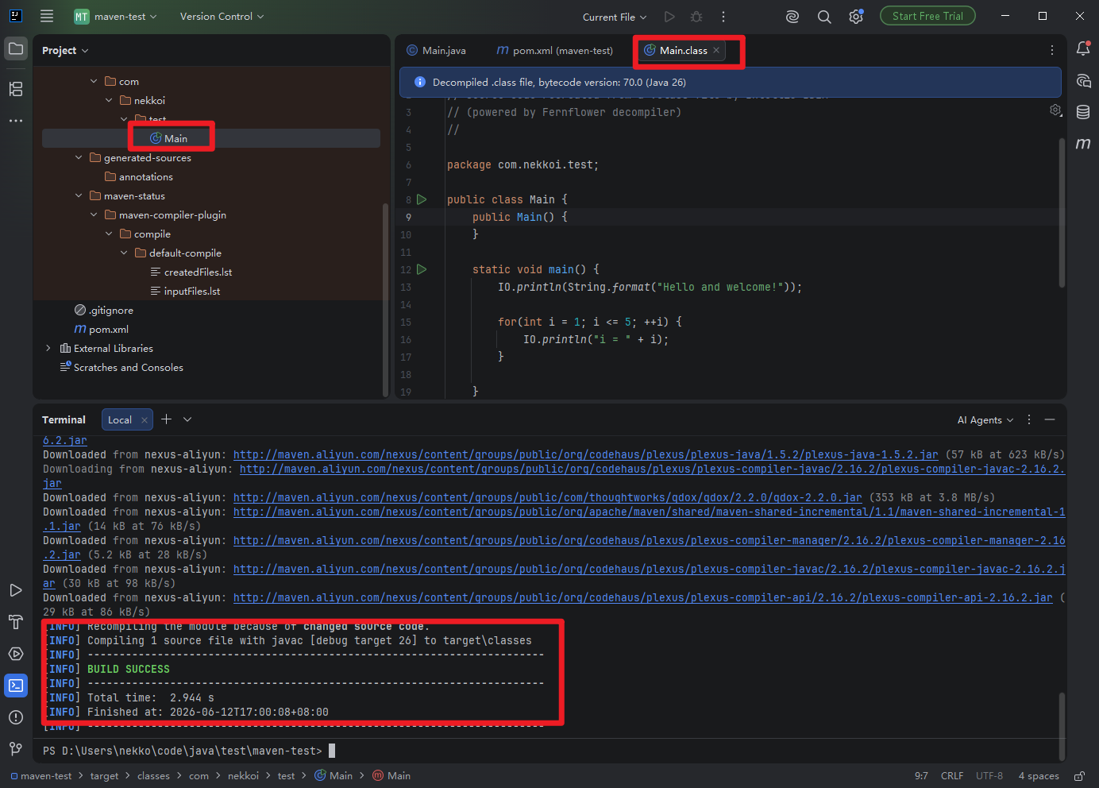Open Search Everywhere magnifier

pos(824,17)
